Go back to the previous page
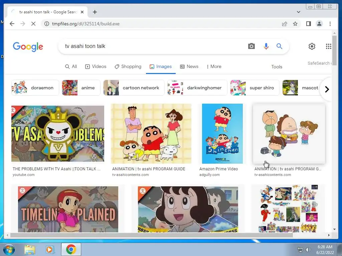 (x=12, y=24)
